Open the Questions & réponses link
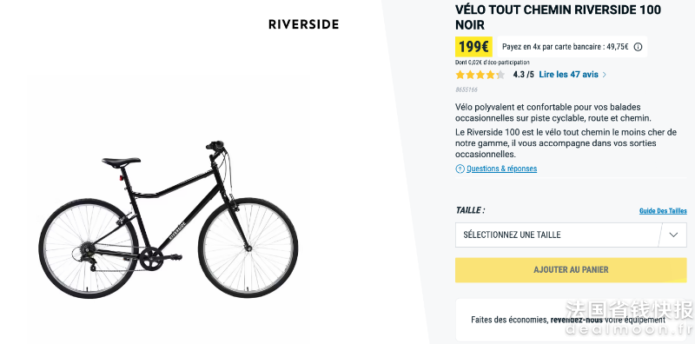This screenshot has width=695, height=344. (502, 169)
